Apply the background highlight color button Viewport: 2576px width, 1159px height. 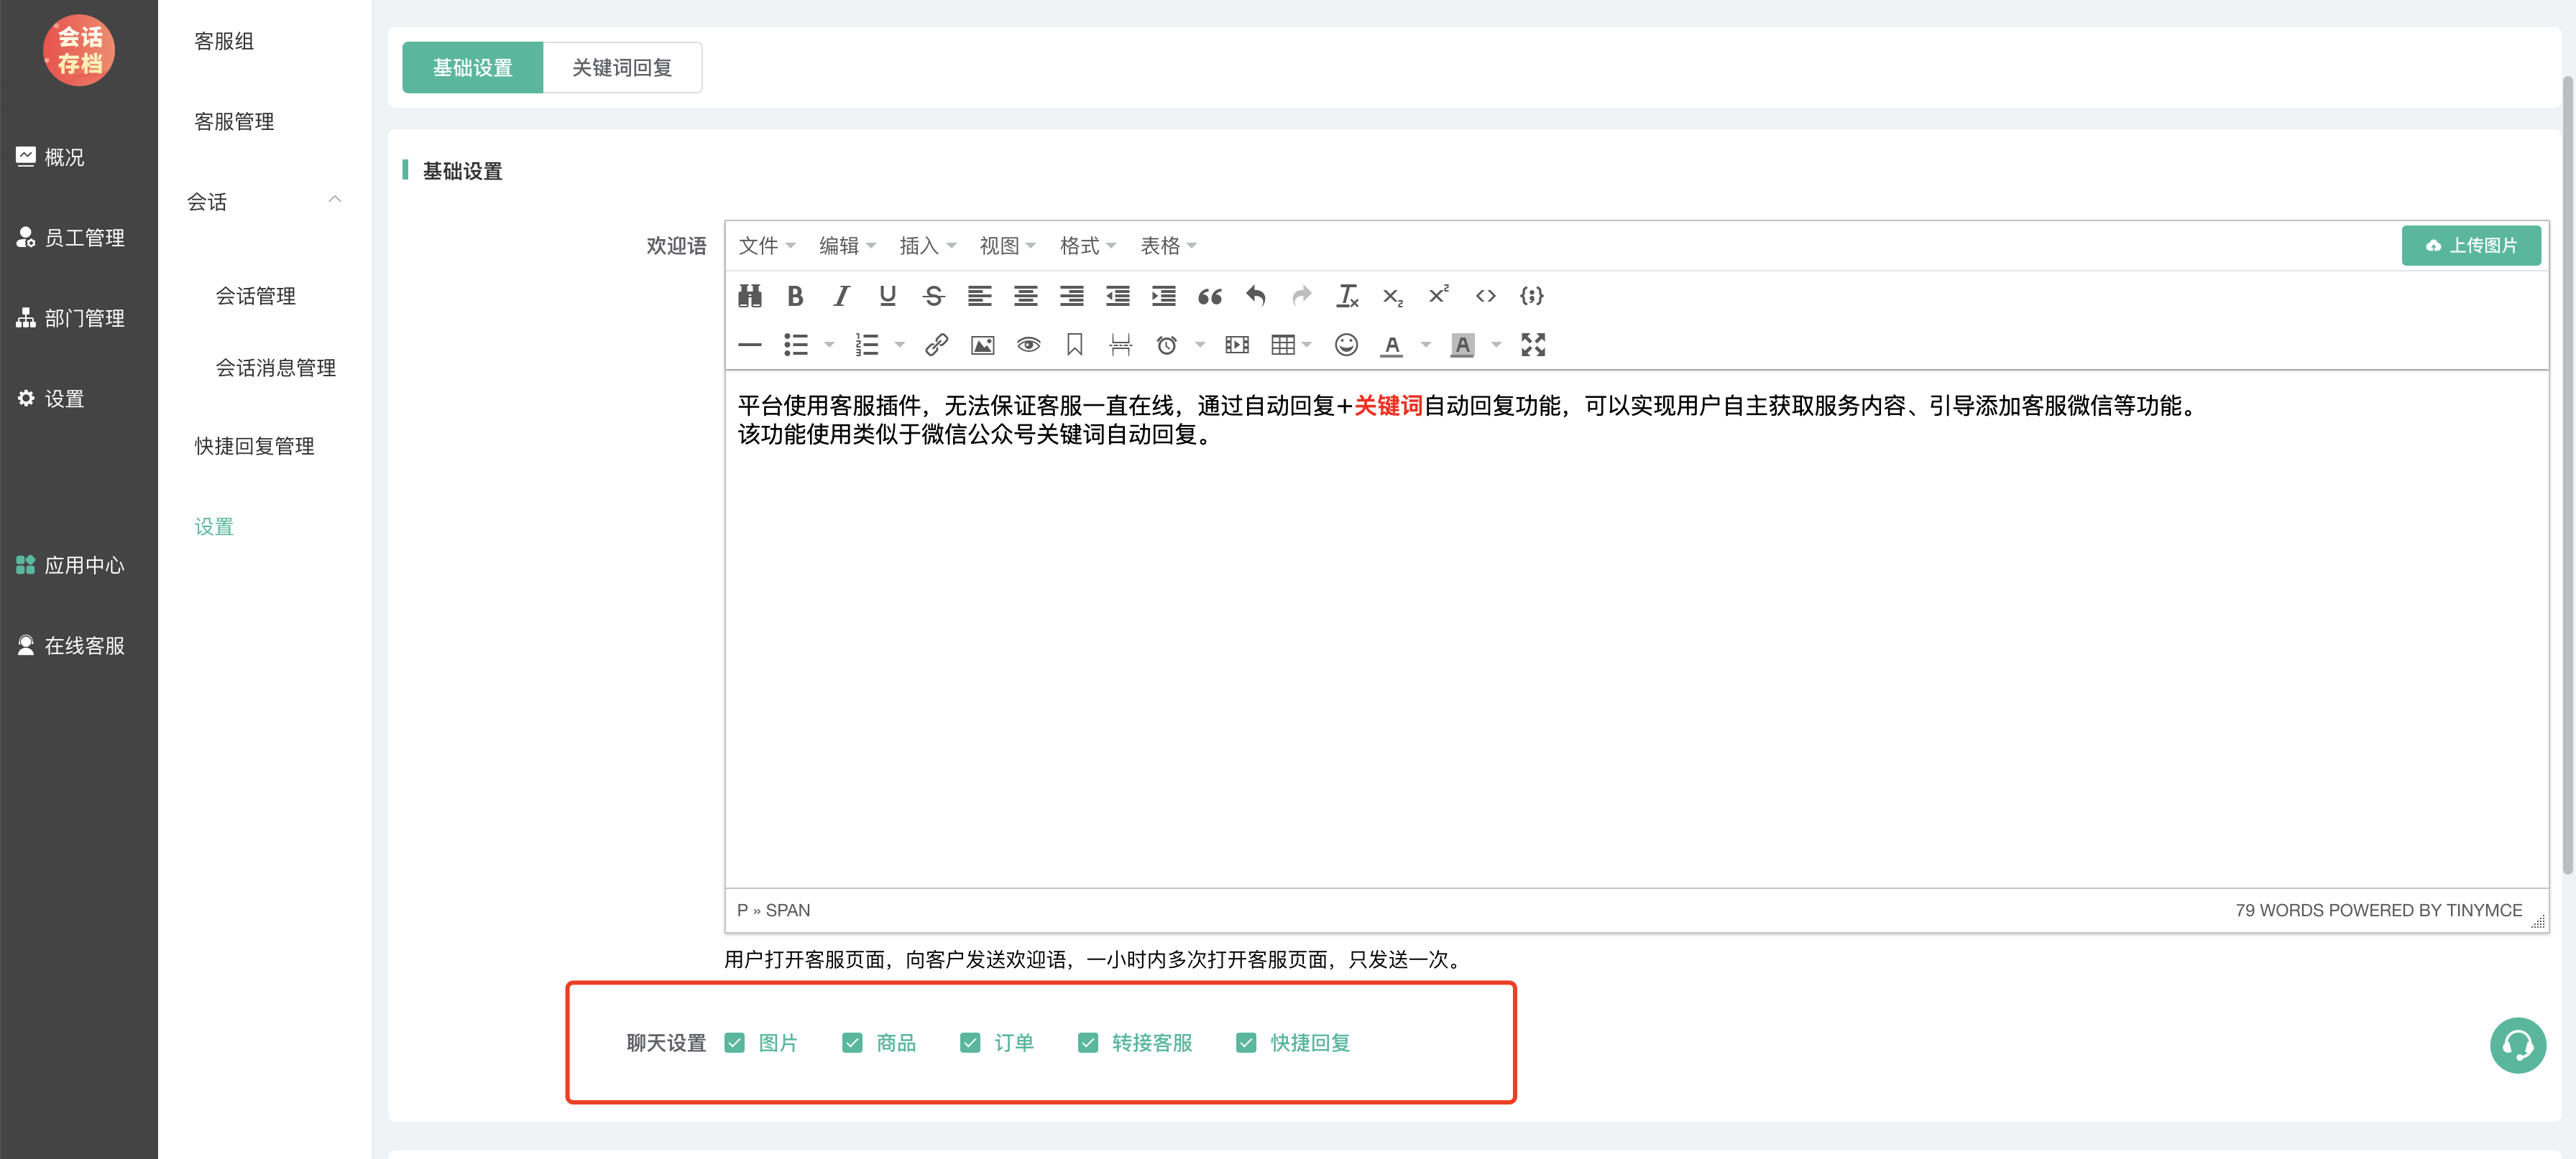(1462, 345)
